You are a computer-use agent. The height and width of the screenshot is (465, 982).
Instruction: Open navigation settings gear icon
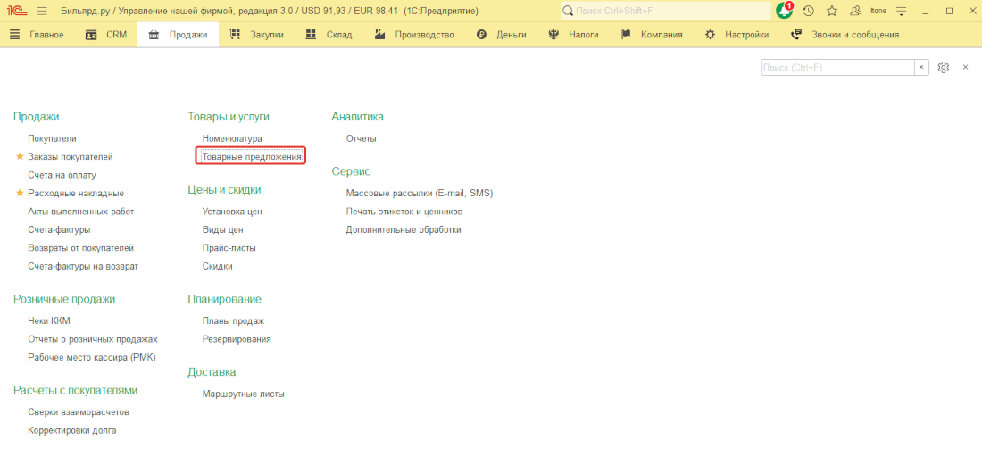(943, 67)
